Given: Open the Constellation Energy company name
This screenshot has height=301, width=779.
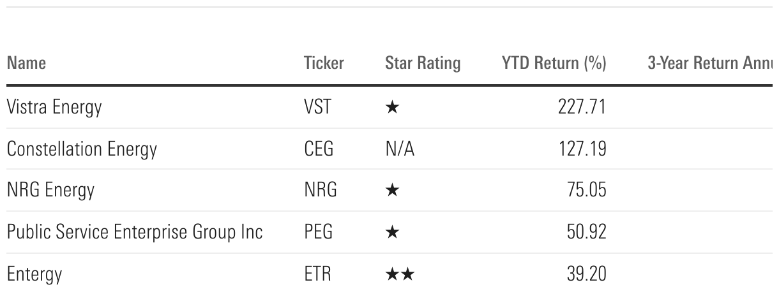Looking at the screenshot, I should (82, 149).
